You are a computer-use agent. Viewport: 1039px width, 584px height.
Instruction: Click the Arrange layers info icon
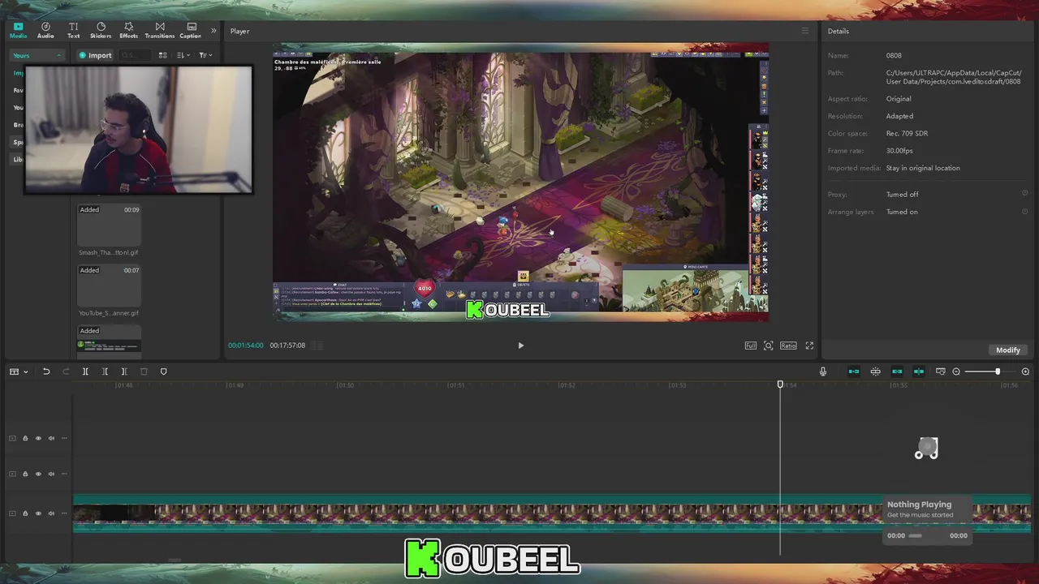click(x=1024, y=212)
